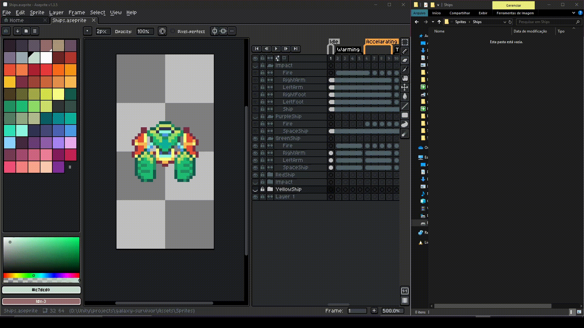Select the Eraser tool

pyautogui.click(x=405, y=60)
